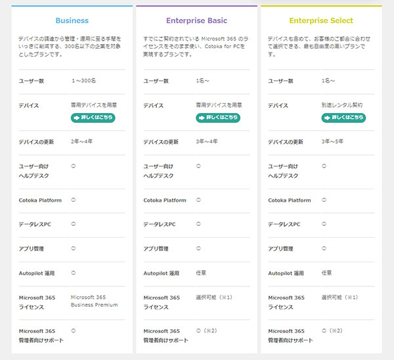The width and height of the screenshot is (394, 360).
Task: Click Microsoft 365 管理者向けサポート ○ mark in Business
Action: (x=74, y=330)
